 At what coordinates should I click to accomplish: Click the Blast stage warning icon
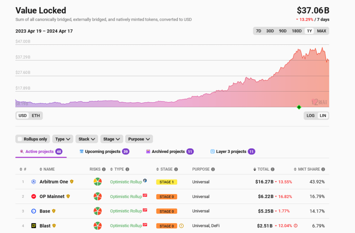coord(181,226)
